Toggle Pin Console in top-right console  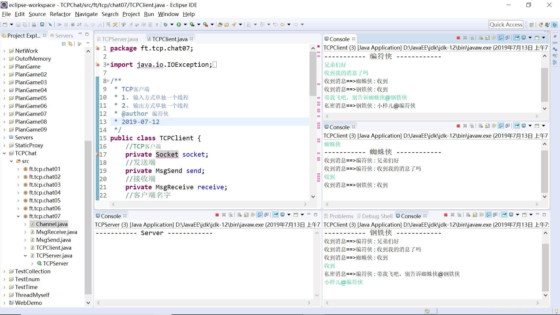click(x=517, y=38)
